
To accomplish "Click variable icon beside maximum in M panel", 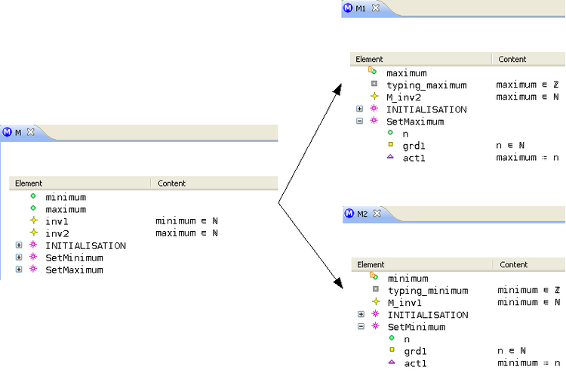I will tap(33, 208).
